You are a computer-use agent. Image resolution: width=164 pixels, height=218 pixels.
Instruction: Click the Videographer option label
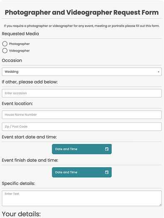coord(20,51)
